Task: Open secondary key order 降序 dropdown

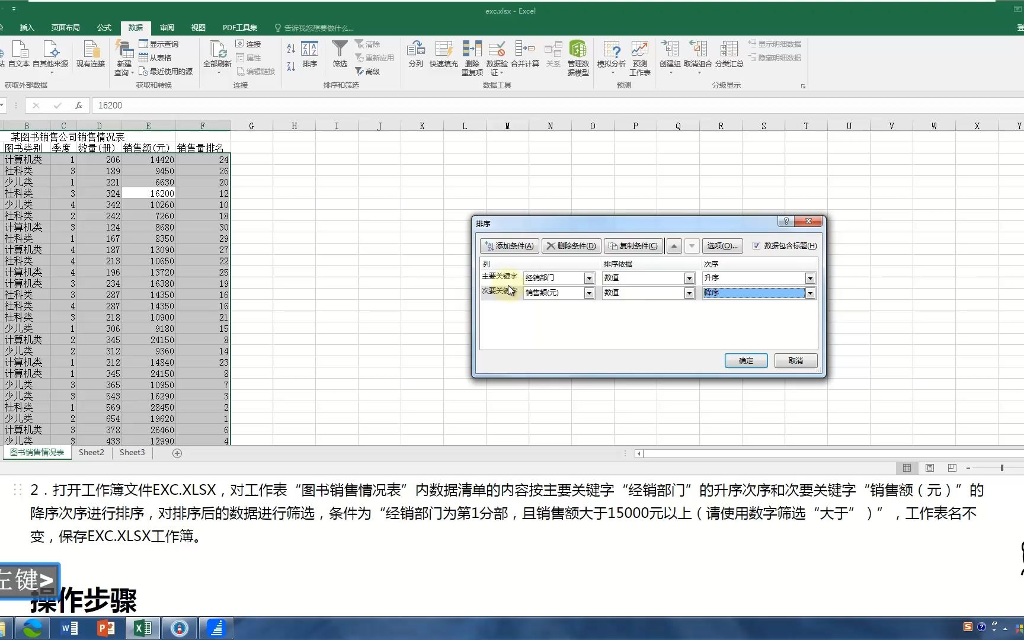Action: (x=810, y=293)
